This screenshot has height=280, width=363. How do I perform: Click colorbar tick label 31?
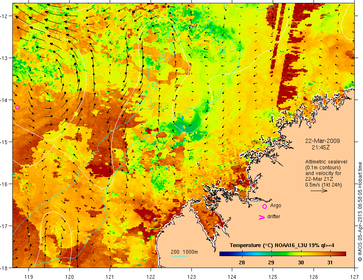(x=330, y=262)
